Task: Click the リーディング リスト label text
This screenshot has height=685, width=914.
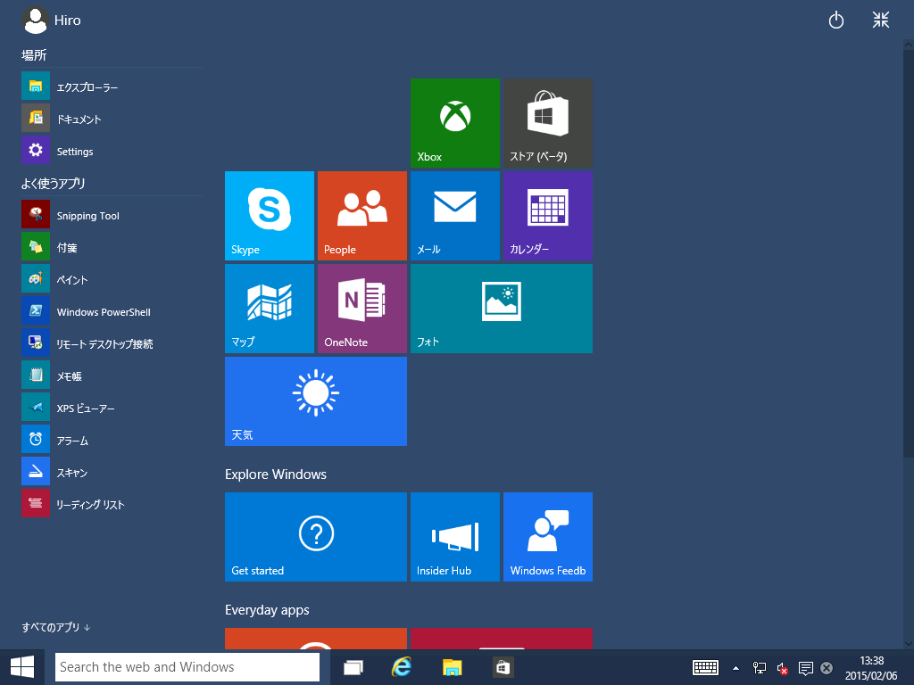Action: point(90,505)
